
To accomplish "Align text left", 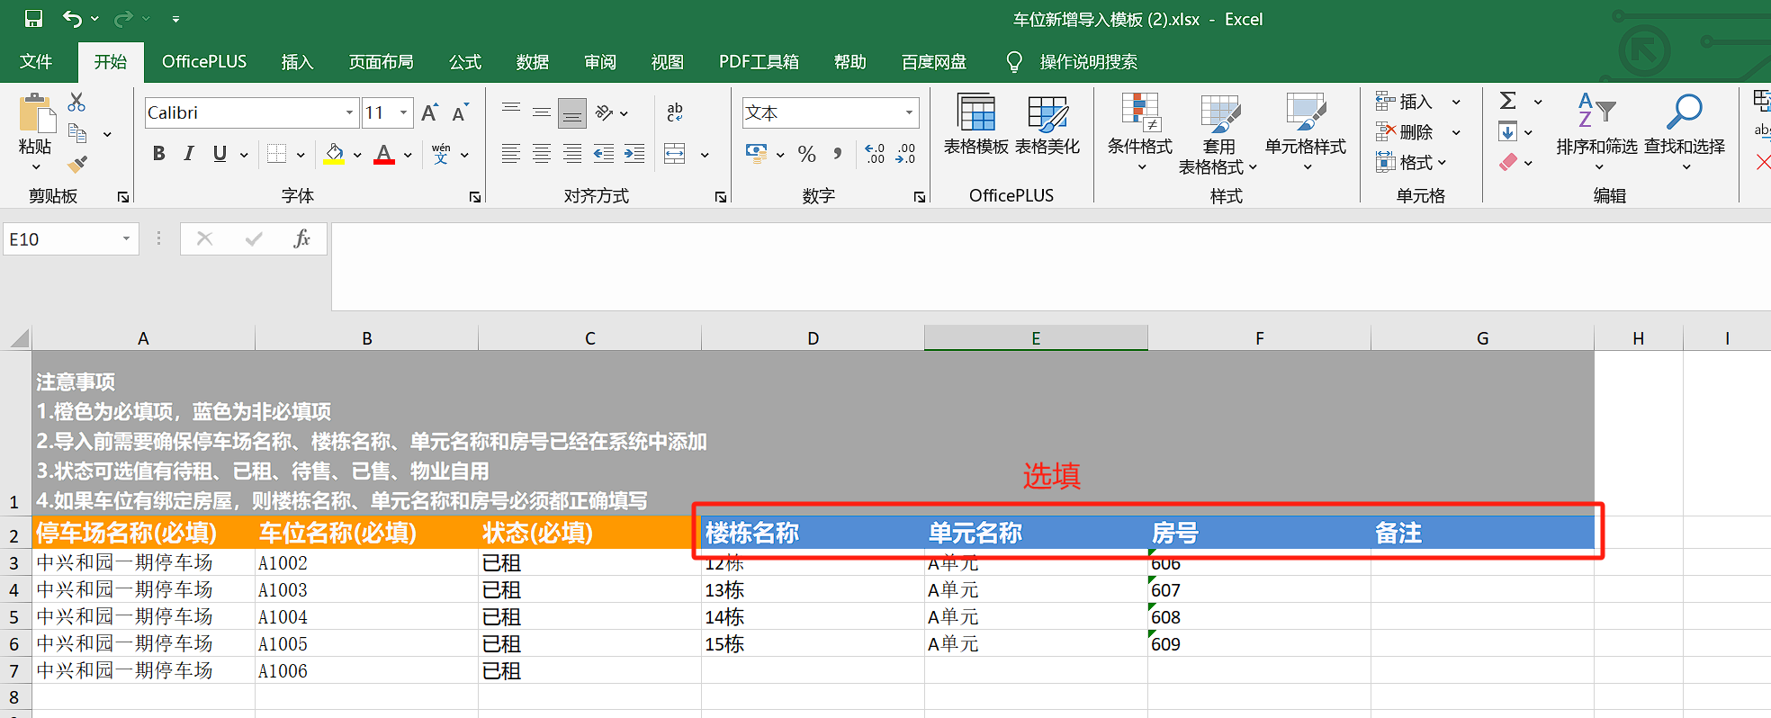I will [x=511, y=154].
